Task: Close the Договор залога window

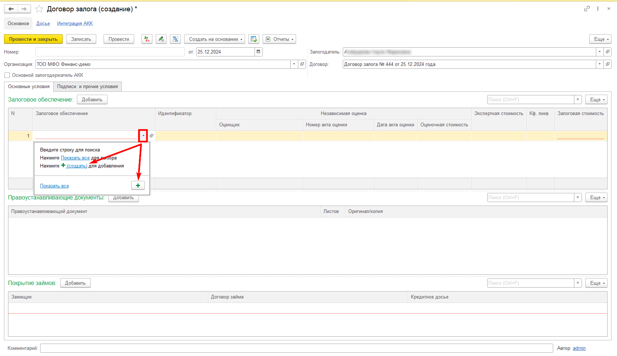Action: 609,9
